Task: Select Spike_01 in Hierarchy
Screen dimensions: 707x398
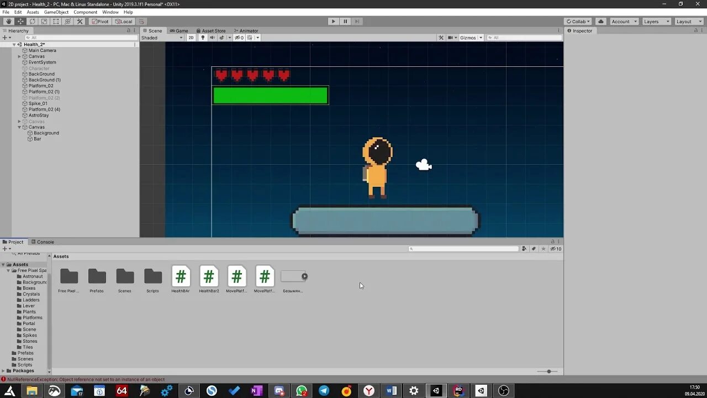Action: (x=38, y=103)
